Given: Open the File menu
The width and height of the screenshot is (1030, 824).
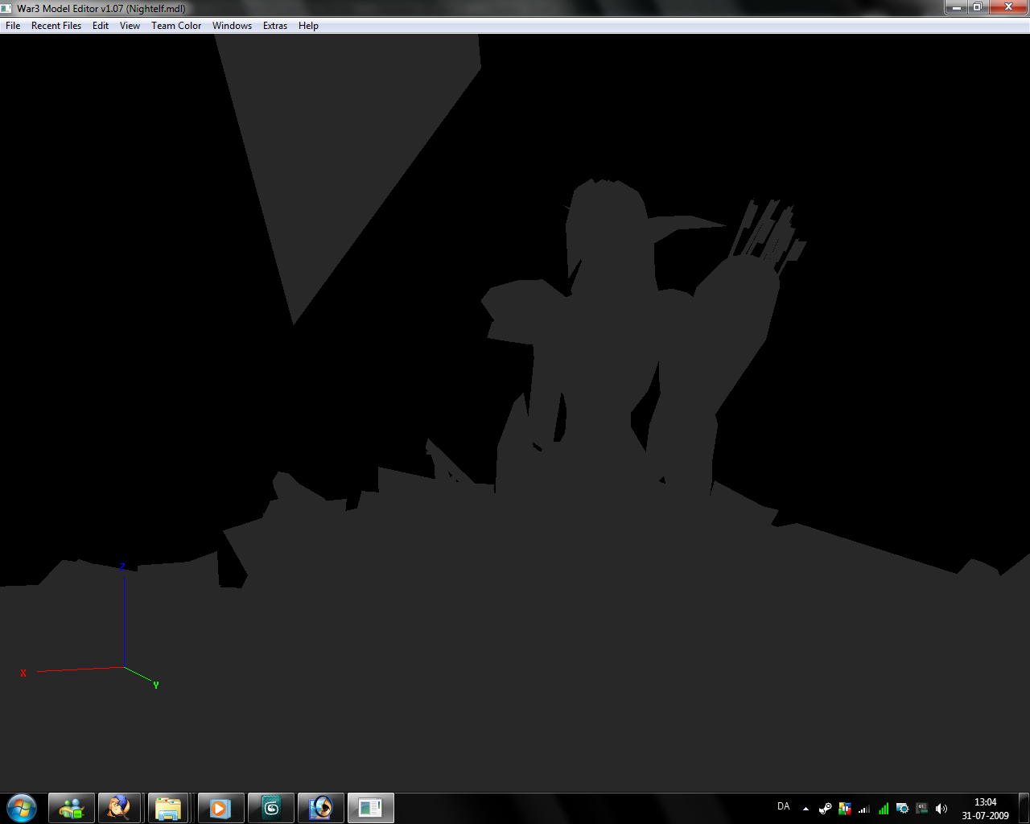Looking at the screenshot, I should tap(13, 26).
